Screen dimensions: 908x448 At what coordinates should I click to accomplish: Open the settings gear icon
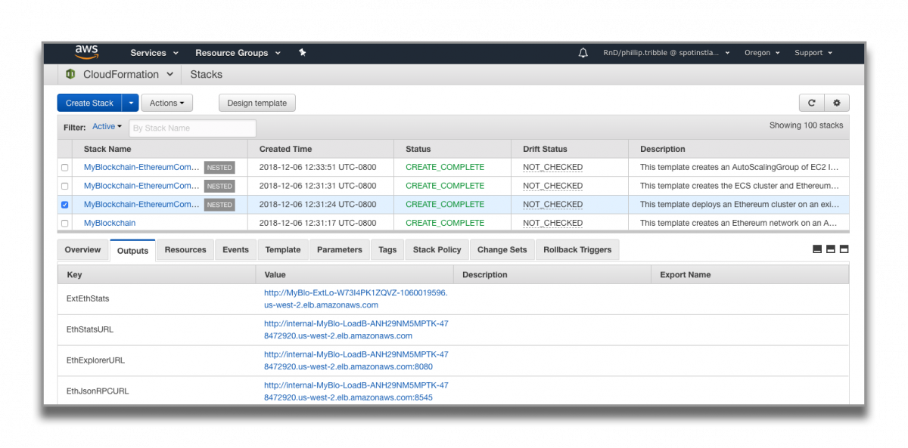(x=836, y=103)
